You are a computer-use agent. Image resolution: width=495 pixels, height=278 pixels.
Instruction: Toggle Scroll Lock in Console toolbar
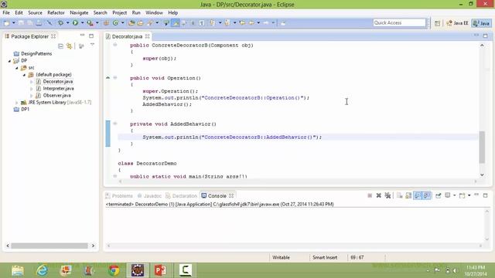(x=408, y=195)
